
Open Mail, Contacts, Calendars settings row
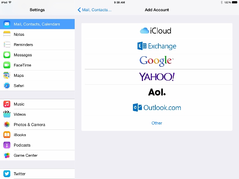pyautogui.click(x=37, y=24)
